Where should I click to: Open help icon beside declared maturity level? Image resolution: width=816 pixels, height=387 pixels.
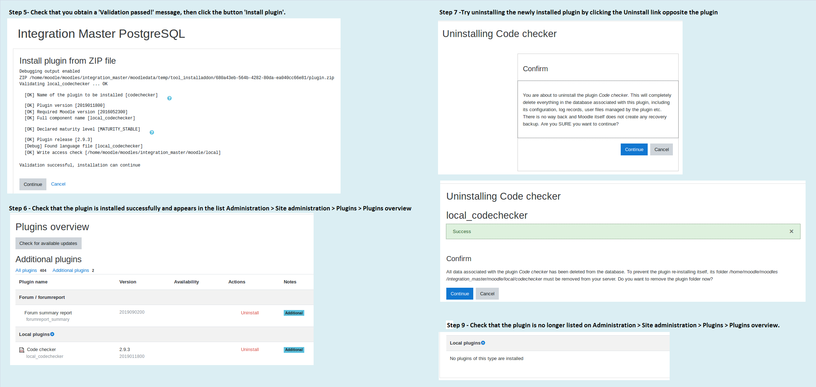click(x=152, y=132)
